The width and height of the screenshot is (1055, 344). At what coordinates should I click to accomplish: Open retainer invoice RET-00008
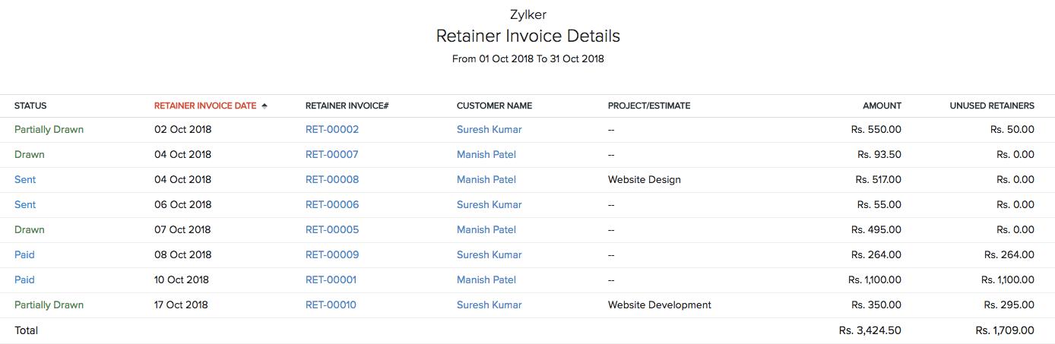[x=332, y=180]
